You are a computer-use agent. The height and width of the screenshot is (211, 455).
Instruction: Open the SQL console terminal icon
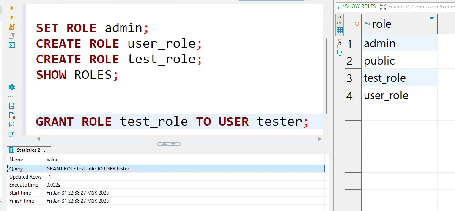click(x=12, y=45)
